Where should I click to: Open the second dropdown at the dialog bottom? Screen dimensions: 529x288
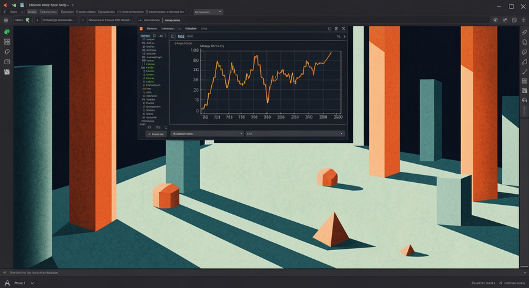coord(295,134)
